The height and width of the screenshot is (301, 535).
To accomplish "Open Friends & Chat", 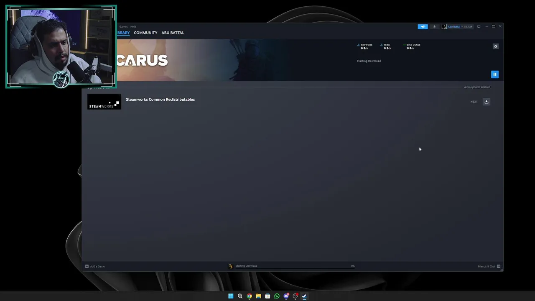I will [x=489, y=266].
